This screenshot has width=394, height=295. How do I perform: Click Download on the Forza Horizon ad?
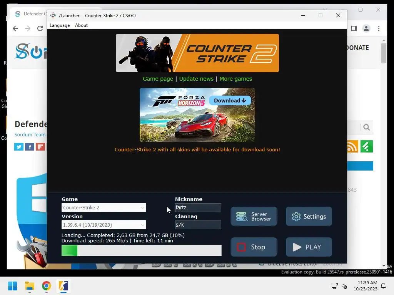pos(230,101)
